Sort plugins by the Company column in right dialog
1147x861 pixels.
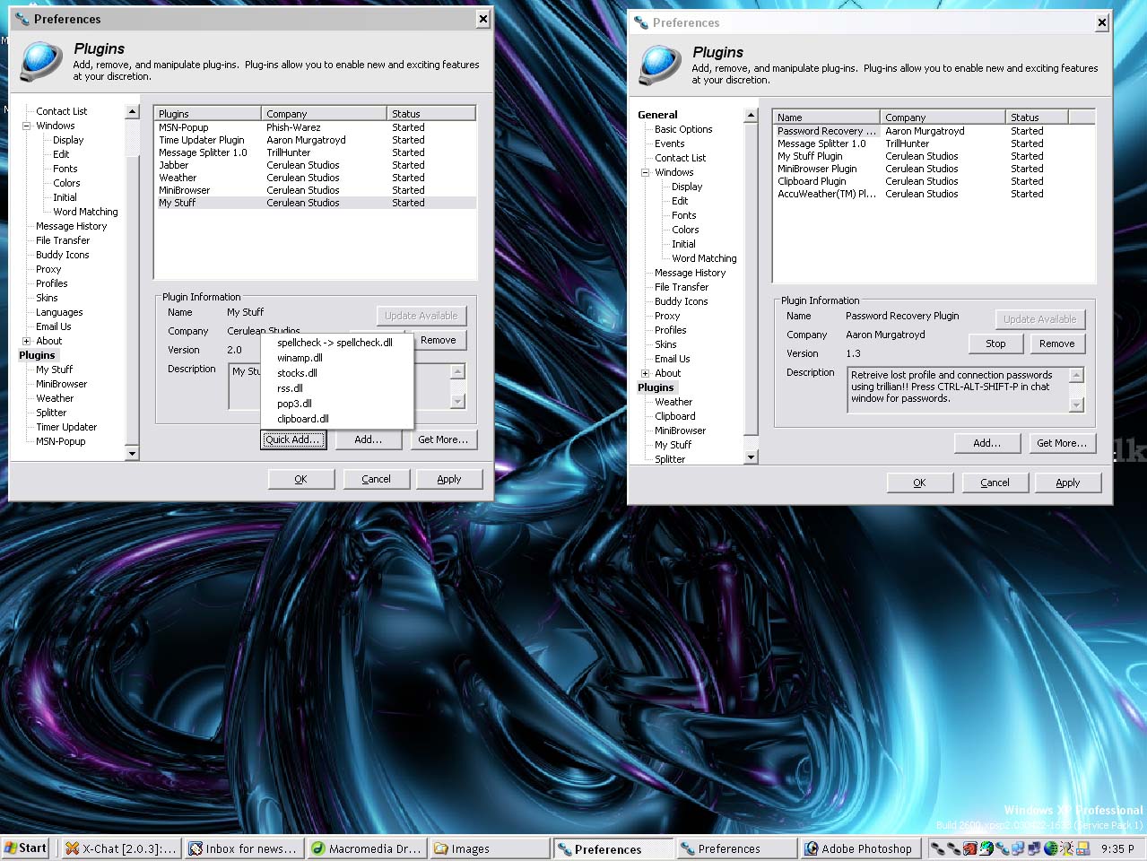942,117
